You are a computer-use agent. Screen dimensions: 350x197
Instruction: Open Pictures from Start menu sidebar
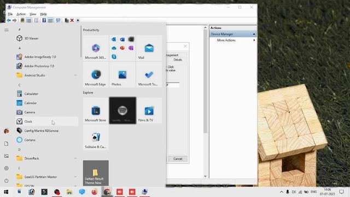[x=6, y=156]
